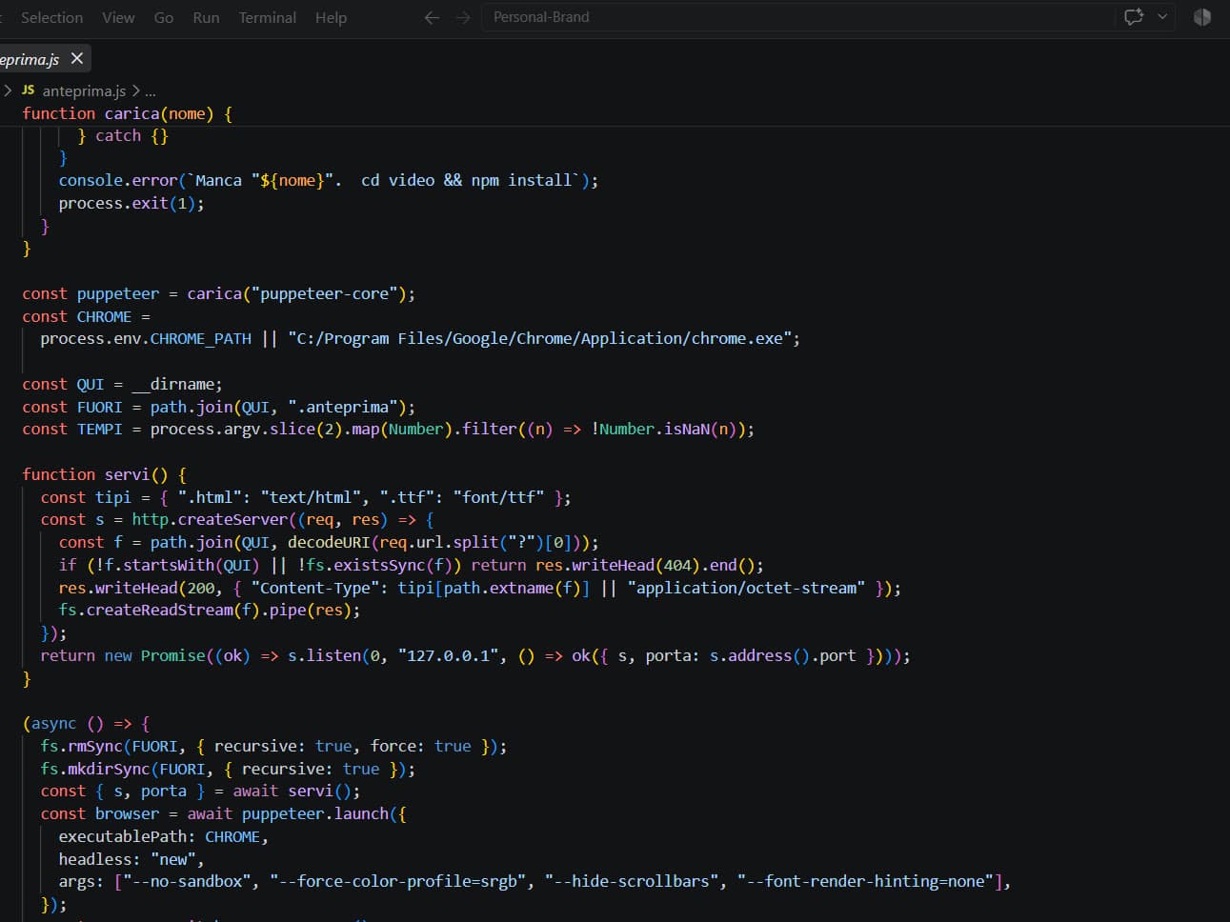The image size is (1230, 922).
Task: Click the 'res.writeHead(200' Content-Type line
Action: pyautogui.click(x=480, y=588)
